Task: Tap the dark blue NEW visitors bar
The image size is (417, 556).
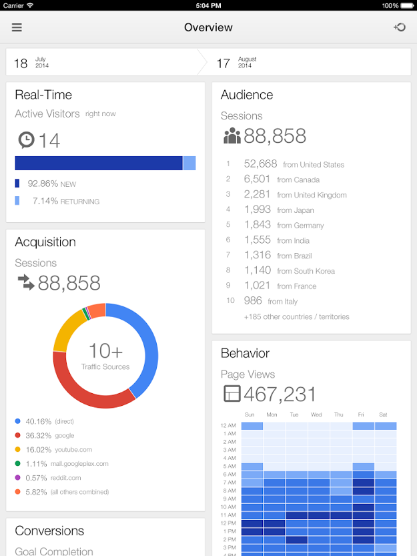Action: tap(99, 163)
